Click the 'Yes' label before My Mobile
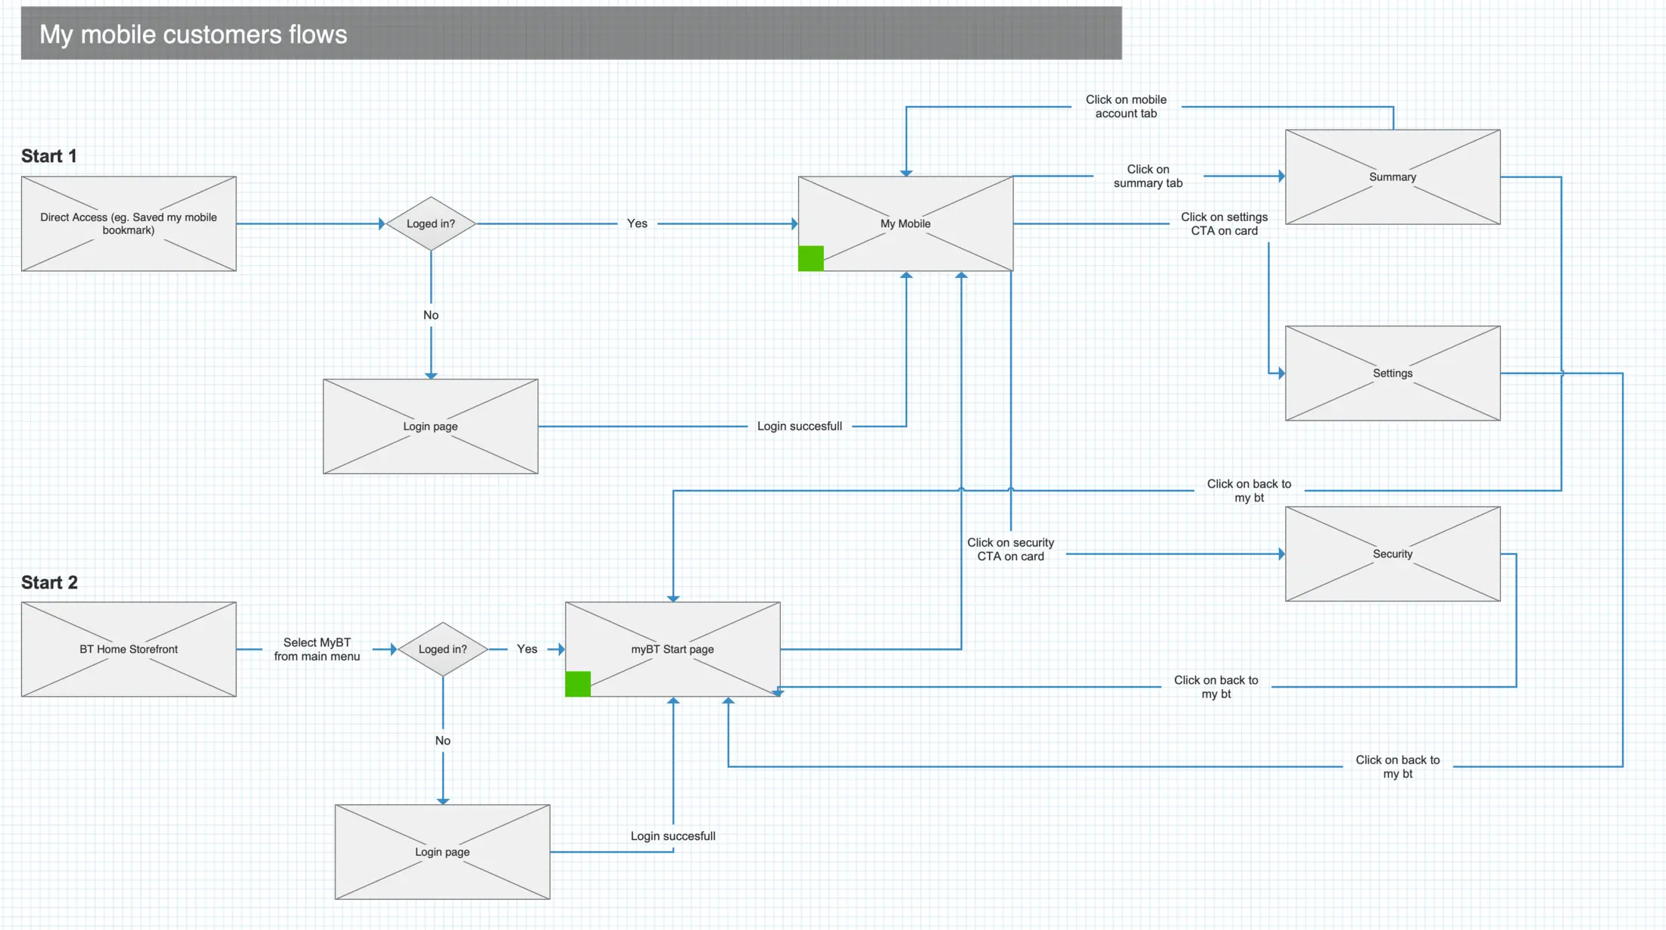Viewport: 1666px width, 930px height. tap(637, 223)
